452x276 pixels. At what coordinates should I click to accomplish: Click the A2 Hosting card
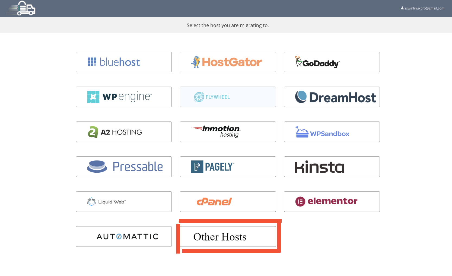(x=124, y=132)
